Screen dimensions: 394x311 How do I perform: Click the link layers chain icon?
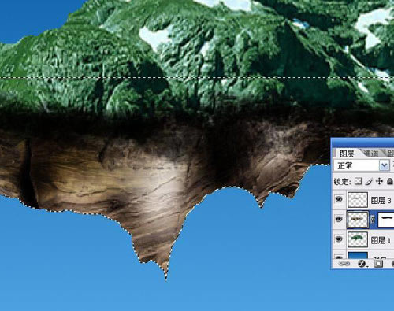[344, 264]
